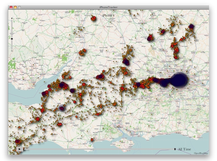Click the map zoom slider handle
Image resolution: width=217 pixels, height=161 pixels.
(x=12, y=39)
